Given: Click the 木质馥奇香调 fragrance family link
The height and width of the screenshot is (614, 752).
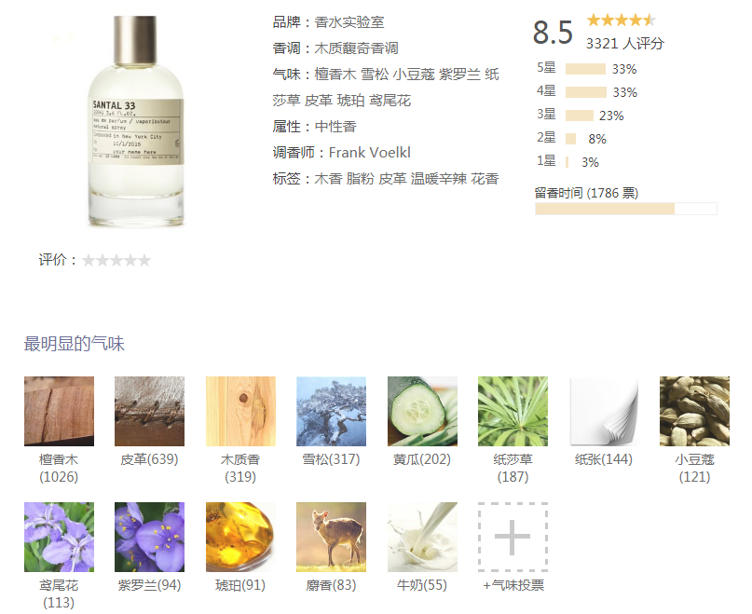Looking at the screenshot, I should pyautogui.click(x=356, y=48).
